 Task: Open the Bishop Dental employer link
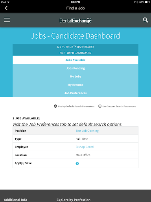point(85,147)
